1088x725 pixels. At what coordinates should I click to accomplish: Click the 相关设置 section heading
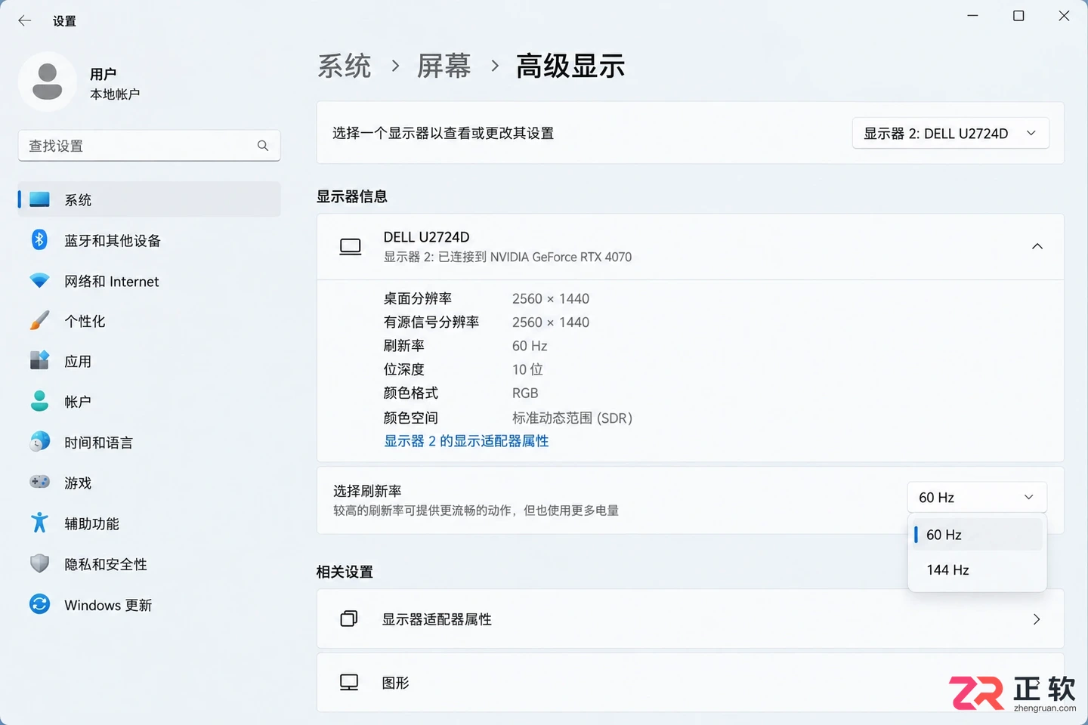tap(345, 572)
